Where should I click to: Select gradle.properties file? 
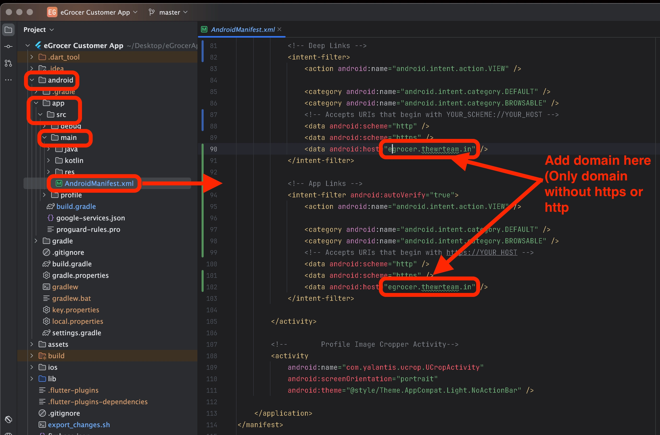[x=80, y=275]
